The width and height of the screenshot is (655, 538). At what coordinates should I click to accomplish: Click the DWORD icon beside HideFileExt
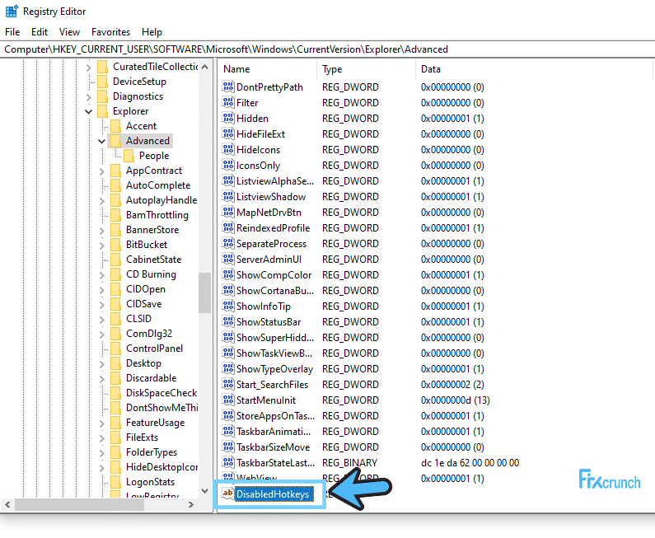[x=228, y=133]
